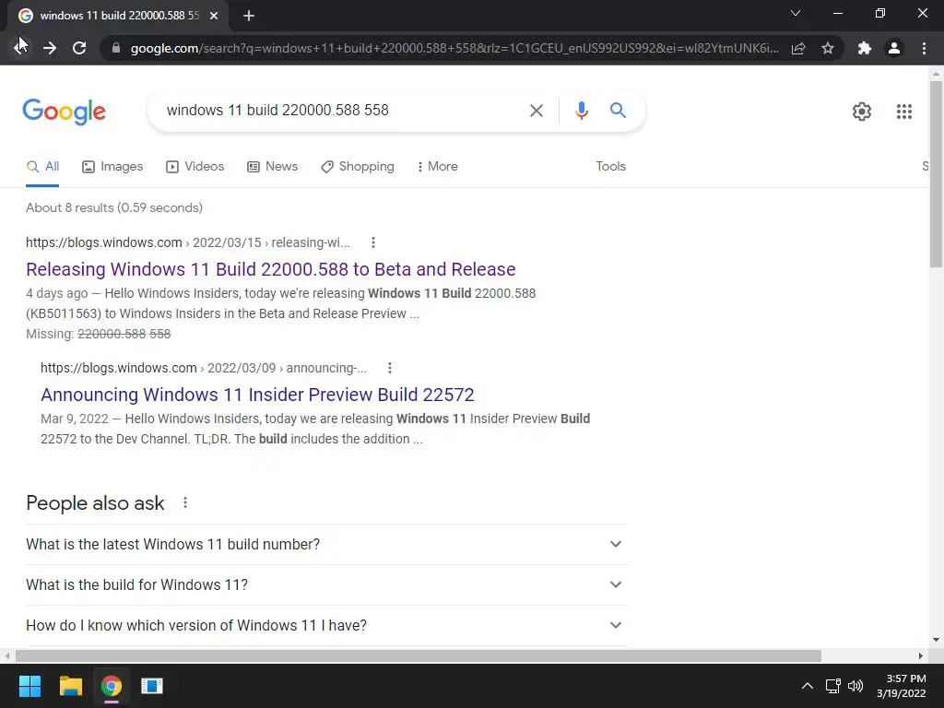
Task: Open a new tab with the plus button
Action: (249, 16)
